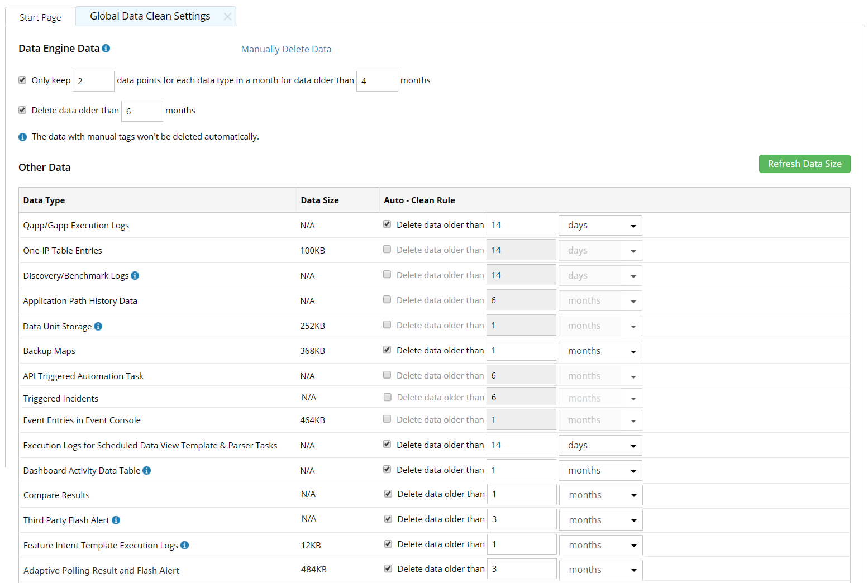
Task: Select the Global Data Clean Settings tab
Action: click(149, 16)
